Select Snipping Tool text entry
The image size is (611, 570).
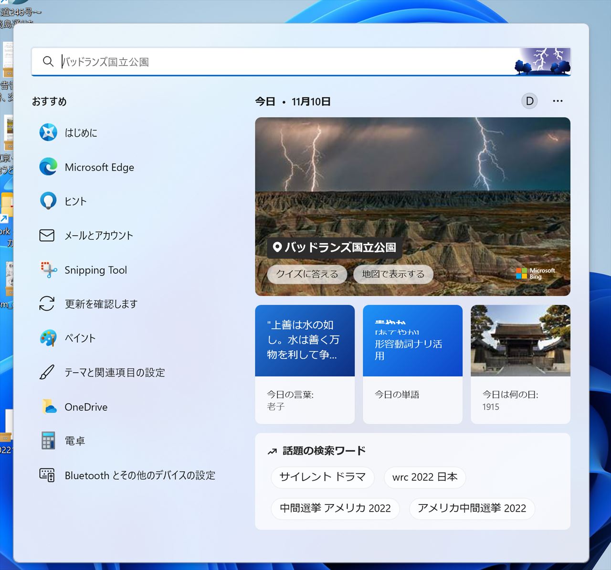click(95, 270)
